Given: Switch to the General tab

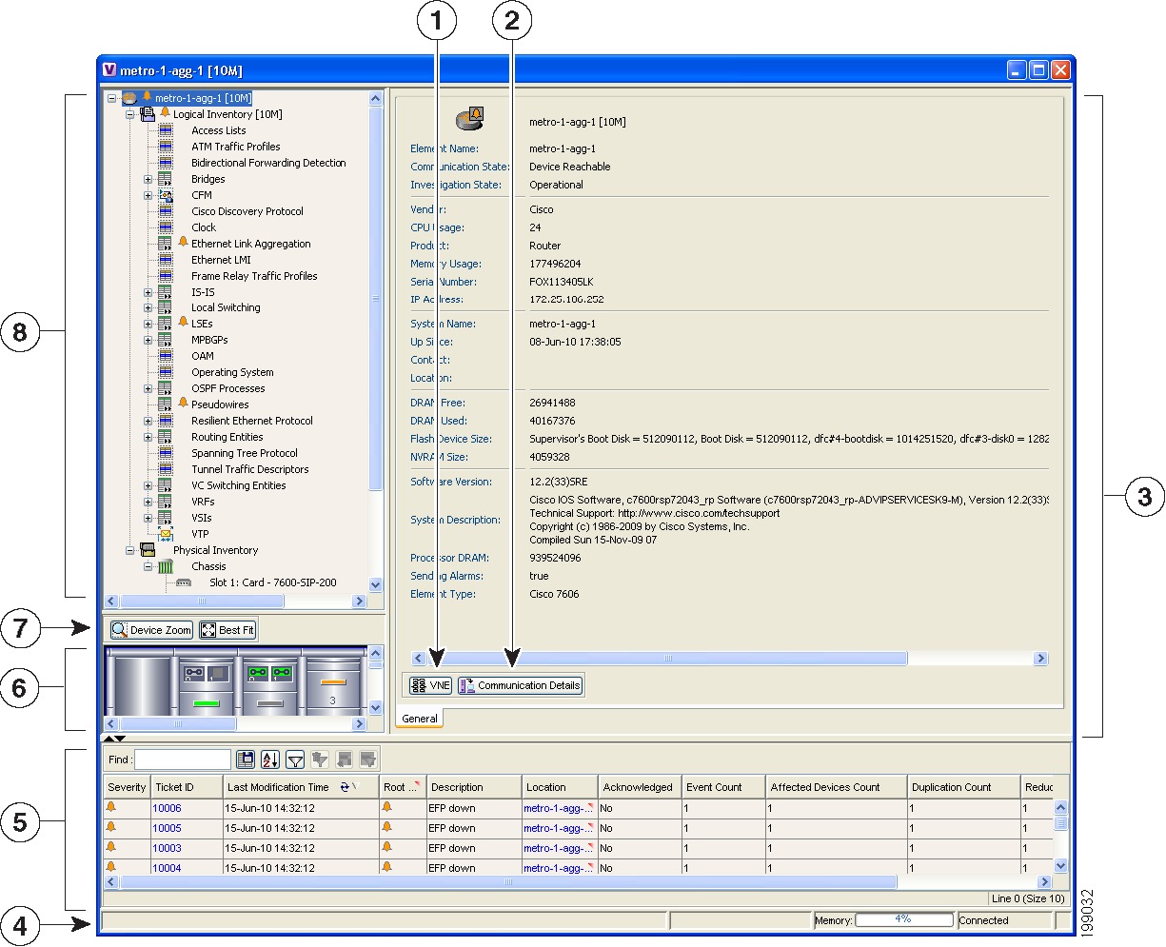Looking at the screenshot, I should [x=420, y=719].
